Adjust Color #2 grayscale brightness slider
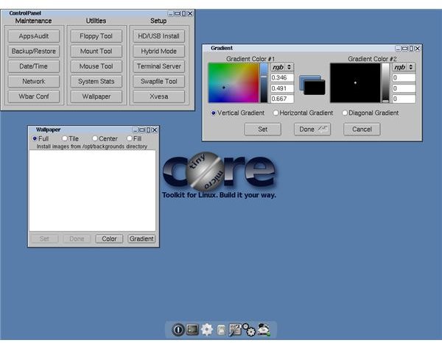The image size is (442, 343). click(385, 82)
